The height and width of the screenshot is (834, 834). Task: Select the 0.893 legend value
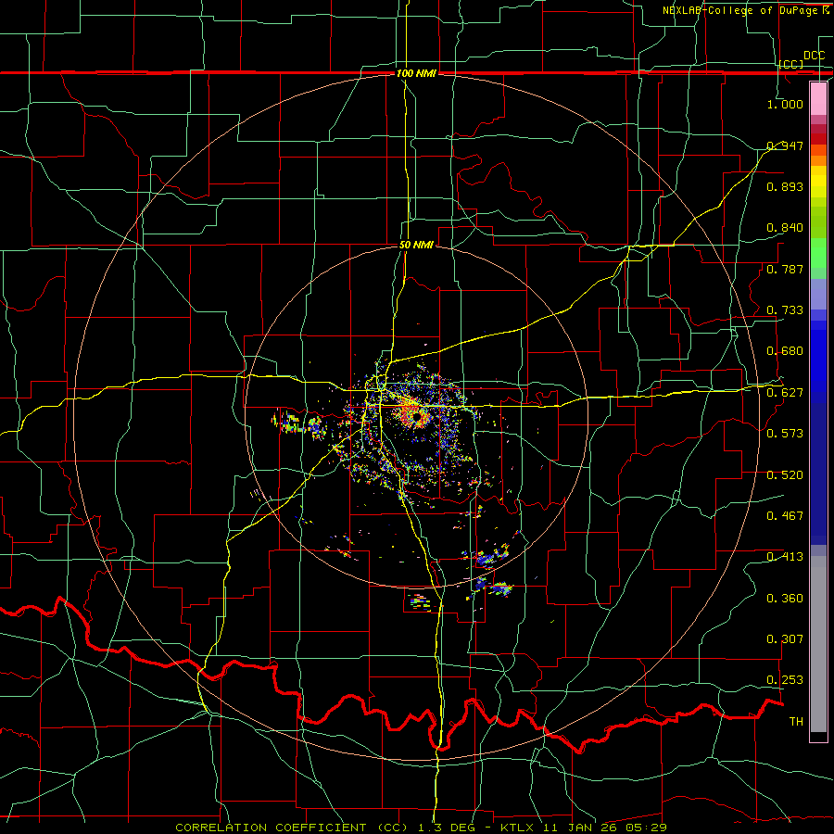(785, 186)
